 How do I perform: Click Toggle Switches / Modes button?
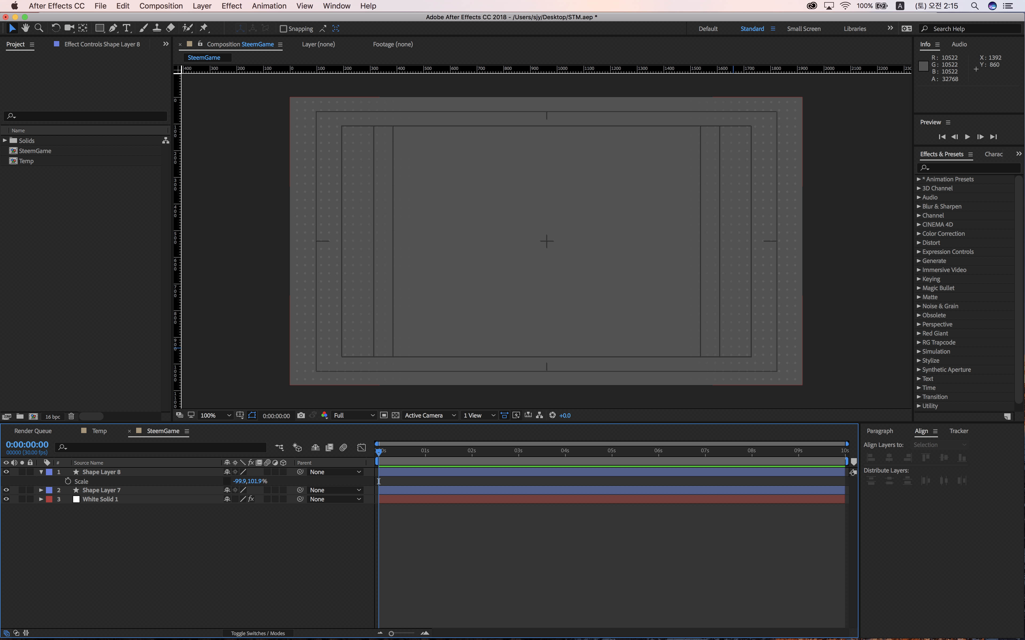click(258, 633)
